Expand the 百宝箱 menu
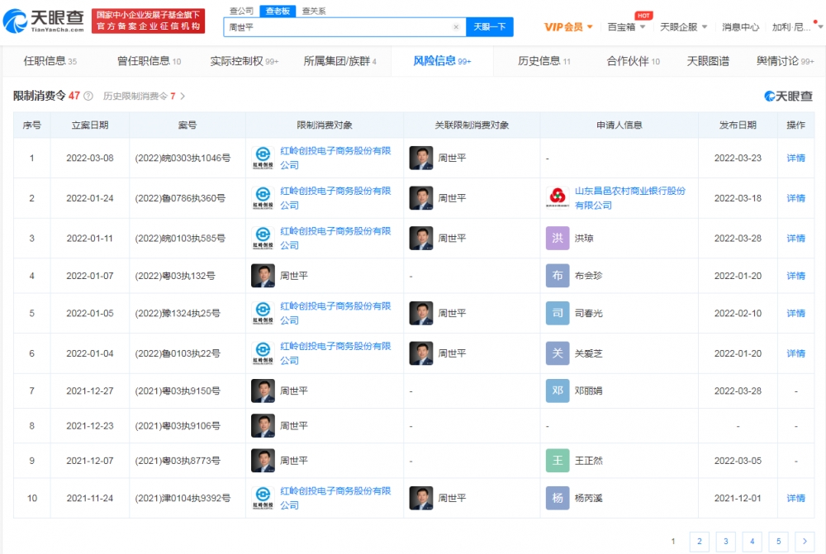 click(626, 27)
